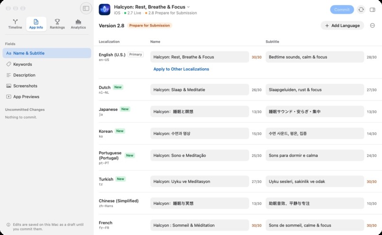Click the Keywords tag icon
The image size is (382, 235).
[9, 64]
